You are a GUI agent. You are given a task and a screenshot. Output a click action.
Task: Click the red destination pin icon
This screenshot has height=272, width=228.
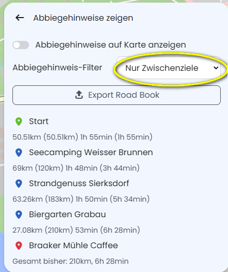pyautogui.click(x=19, y=246)
